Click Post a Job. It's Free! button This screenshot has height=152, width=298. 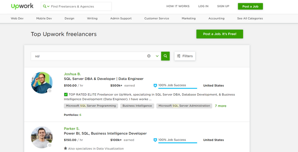click(x=220, y=34)
